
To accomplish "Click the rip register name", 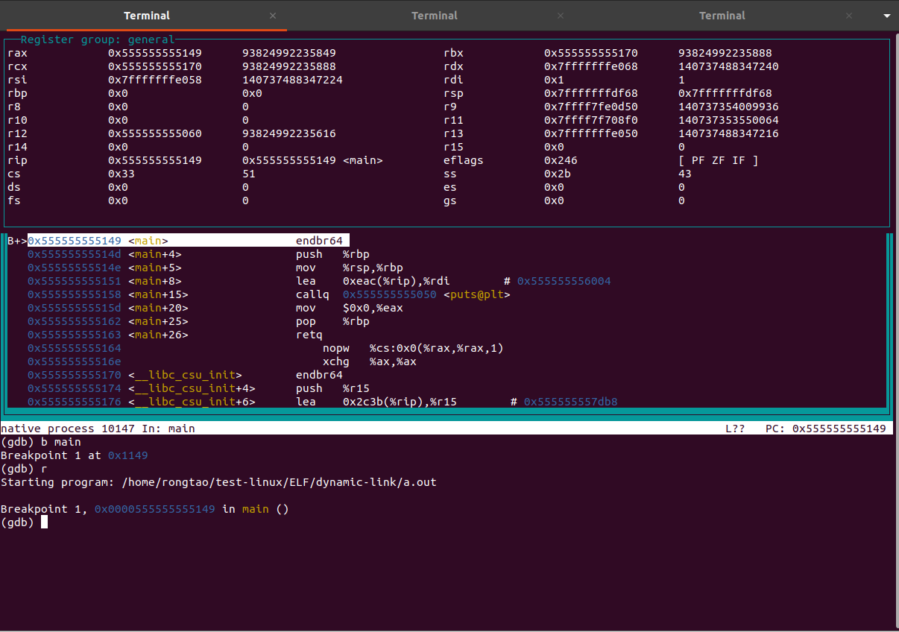I will point(16,159).
